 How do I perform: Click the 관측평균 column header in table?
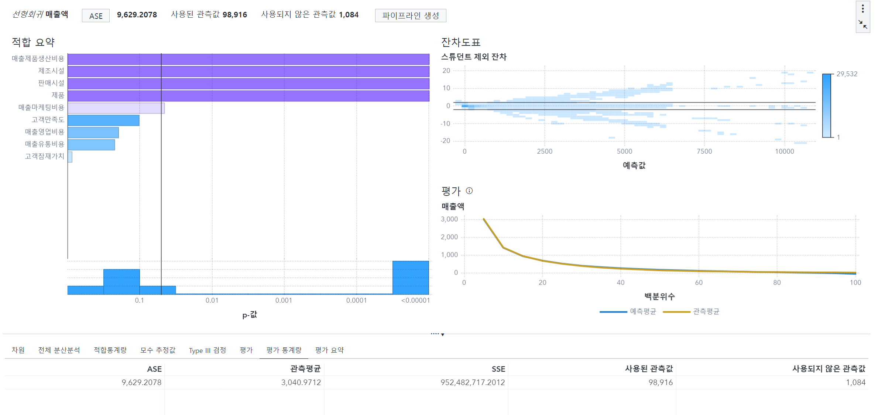(x=305, y=369)
